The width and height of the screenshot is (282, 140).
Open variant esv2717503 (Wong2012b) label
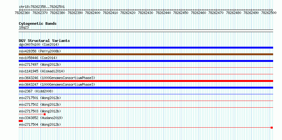click(x=40, y=111)
